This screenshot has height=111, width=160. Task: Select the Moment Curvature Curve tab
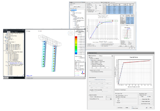[x=105, y=2]
